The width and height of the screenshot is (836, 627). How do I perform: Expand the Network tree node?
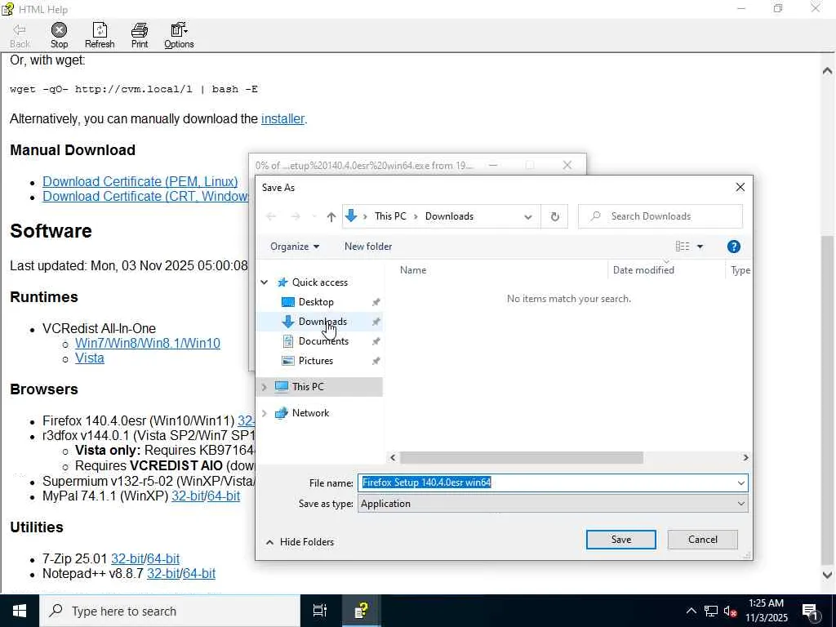(x=265, y=413)
